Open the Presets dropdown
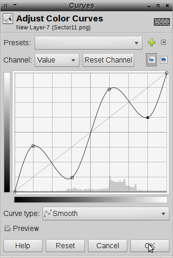Viewport: 173px width, 258px height. point(88,43)
